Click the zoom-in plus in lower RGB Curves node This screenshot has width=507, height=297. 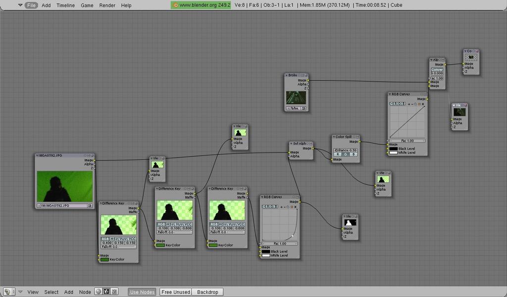(x=282, y=207)
